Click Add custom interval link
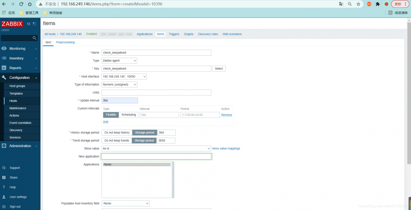411x210 pixels. (x=106, y=122)
